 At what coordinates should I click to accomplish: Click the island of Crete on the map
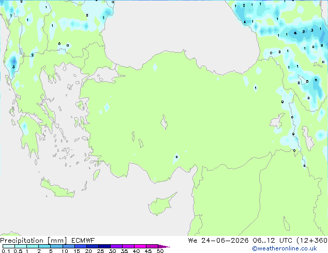(56, 188)
